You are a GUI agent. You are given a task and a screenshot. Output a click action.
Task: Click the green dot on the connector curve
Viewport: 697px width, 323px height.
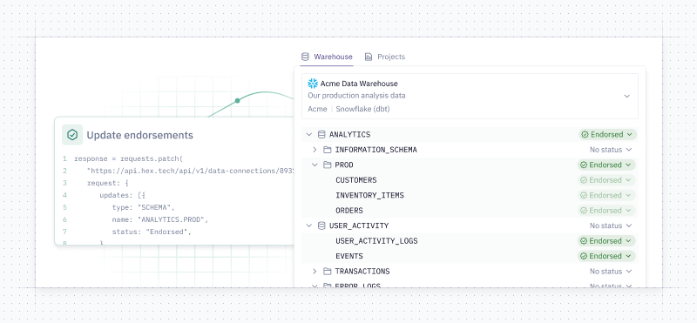237,101
